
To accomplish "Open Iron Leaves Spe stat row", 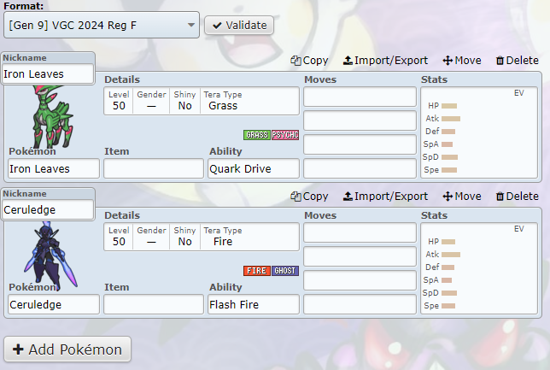I will click(479, 170).
